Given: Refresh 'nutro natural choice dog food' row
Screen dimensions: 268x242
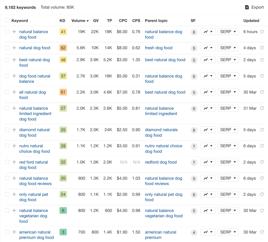Looking at the screenshot, I should pos(262,146).
